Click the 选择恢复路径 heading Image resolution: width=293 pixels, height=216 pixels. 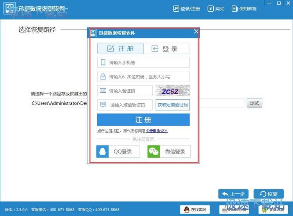(x=37, y=30)
